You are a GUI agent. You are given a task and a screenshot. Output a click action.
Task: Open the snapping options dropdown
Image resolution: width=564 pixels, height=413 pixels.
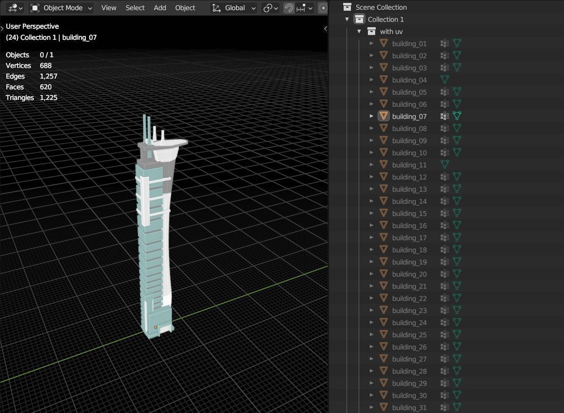click(x=304, y=8)
